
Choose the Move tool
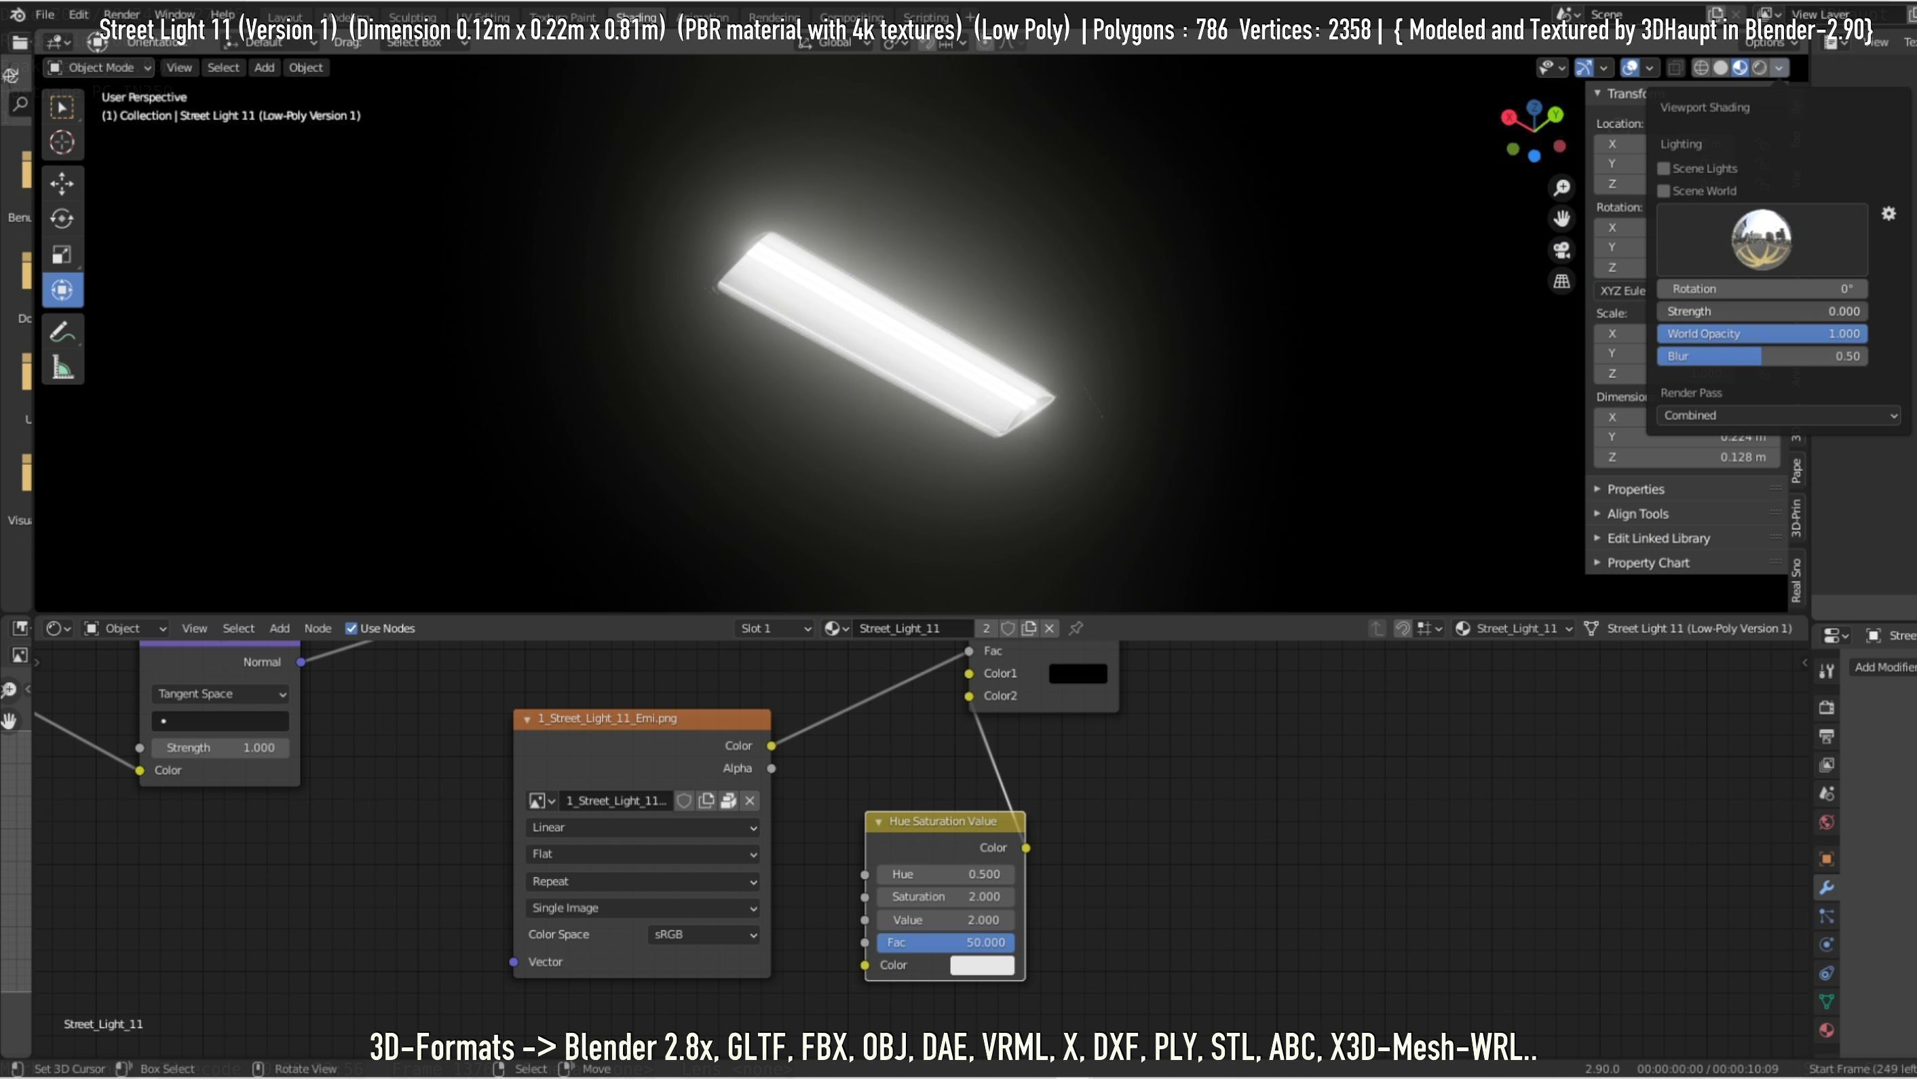tap(62, 183)
